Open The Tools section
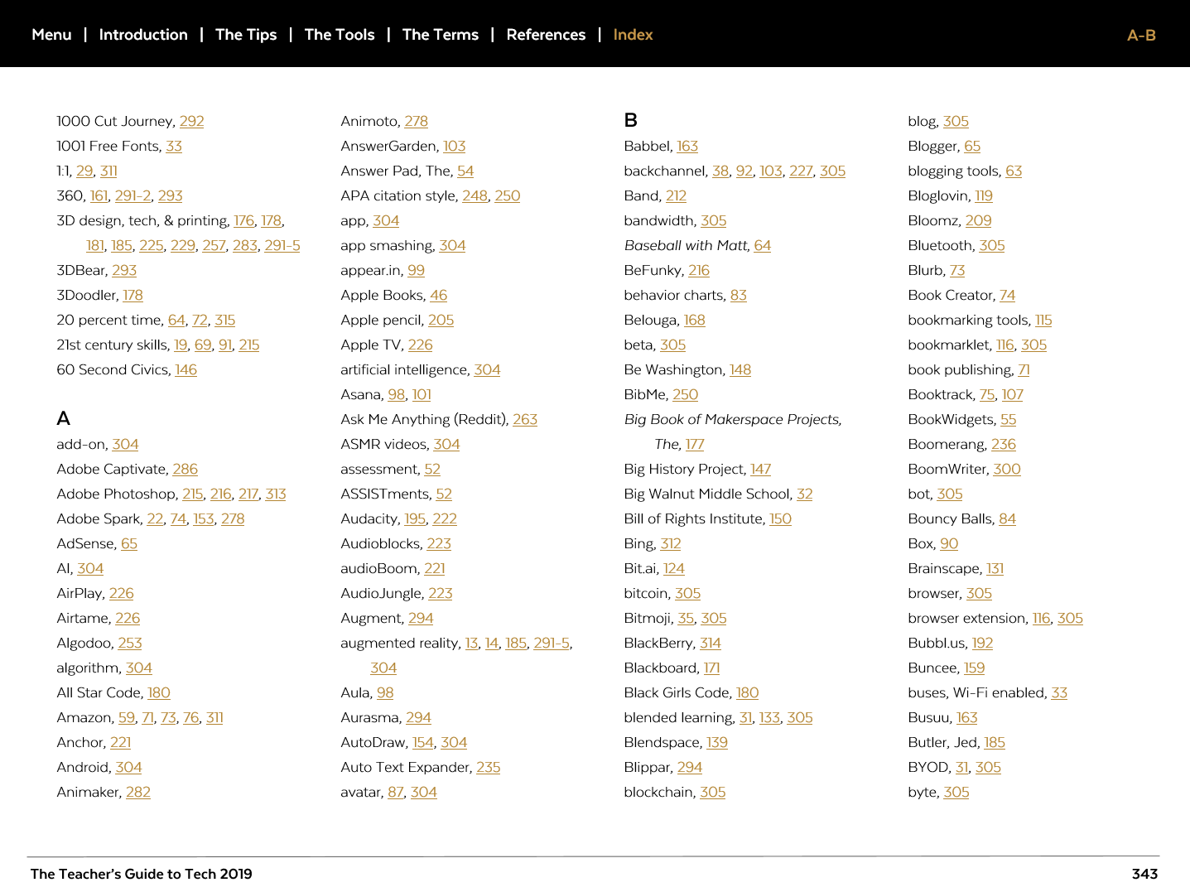Image resolution: width=1190 pixels, height=892 pixels. pos(340,35)
